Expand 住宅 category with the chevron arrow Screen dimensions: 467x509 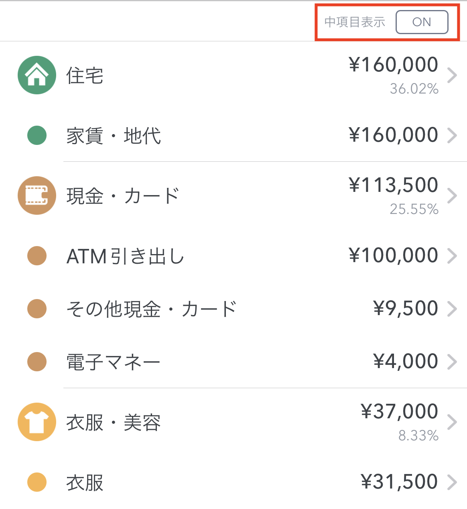tap(452, 75)
